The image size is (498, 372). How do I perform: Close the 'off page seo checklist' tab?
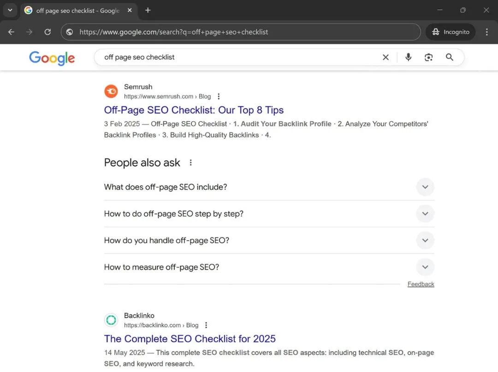pos(130,10)
